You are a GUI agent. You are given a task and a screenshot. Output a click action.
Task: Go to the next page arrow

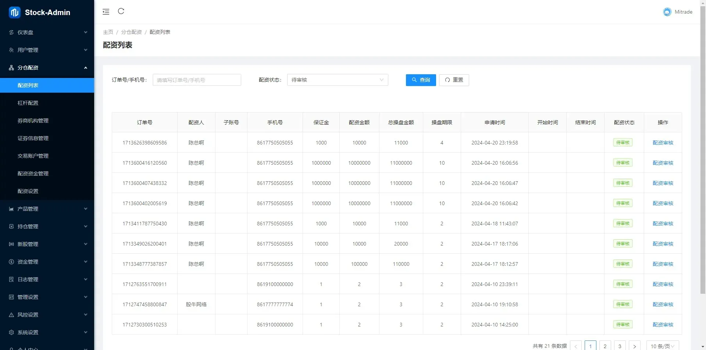click(635, 346)
